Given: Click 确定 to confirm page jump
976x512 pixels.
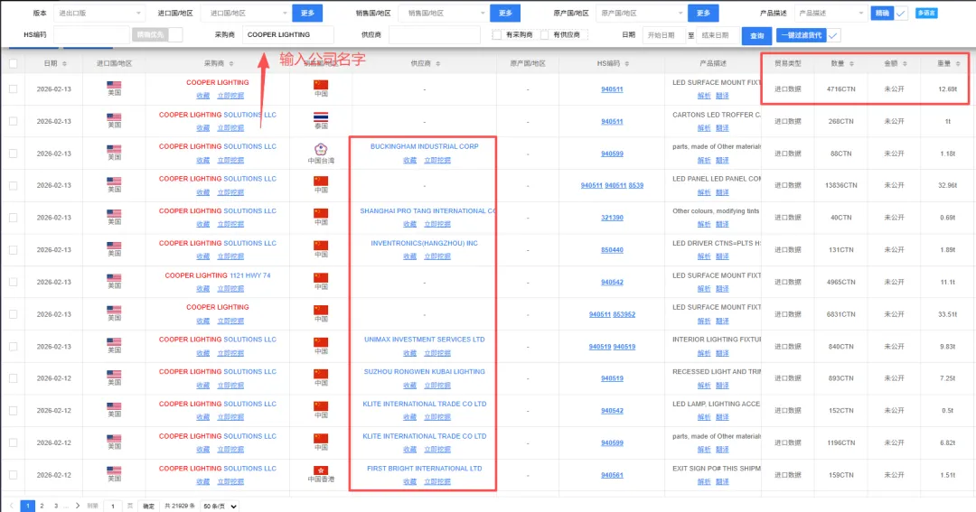Looking at the screenshot, I should click(148, 507).
